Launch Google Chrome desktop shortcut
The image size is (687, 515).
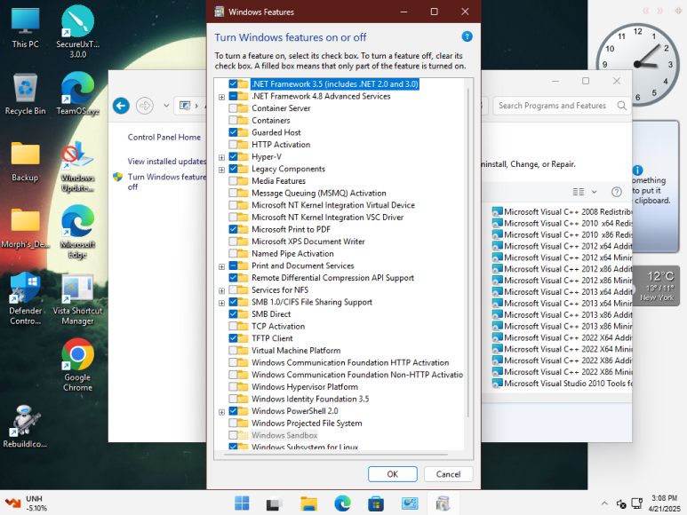click(x=77, y=366)
